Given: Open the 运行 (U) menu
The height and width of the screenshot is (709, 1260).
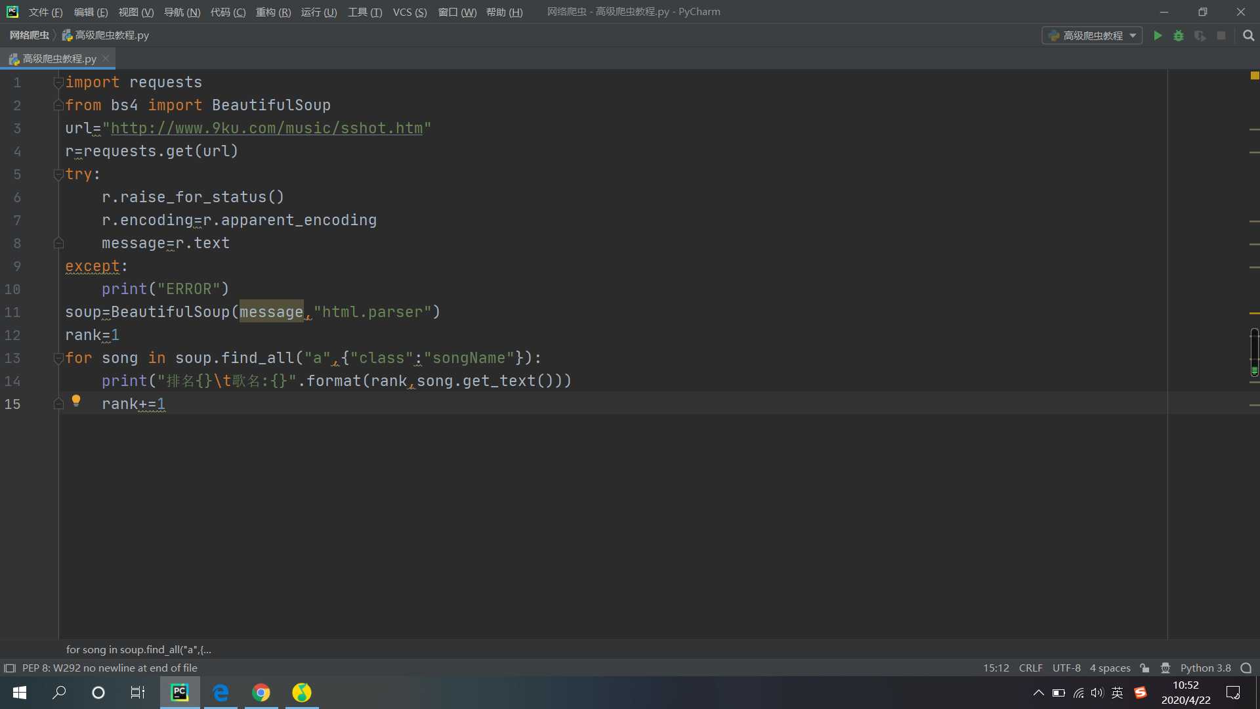Looking at the screenshot, I should coord(319,12).
